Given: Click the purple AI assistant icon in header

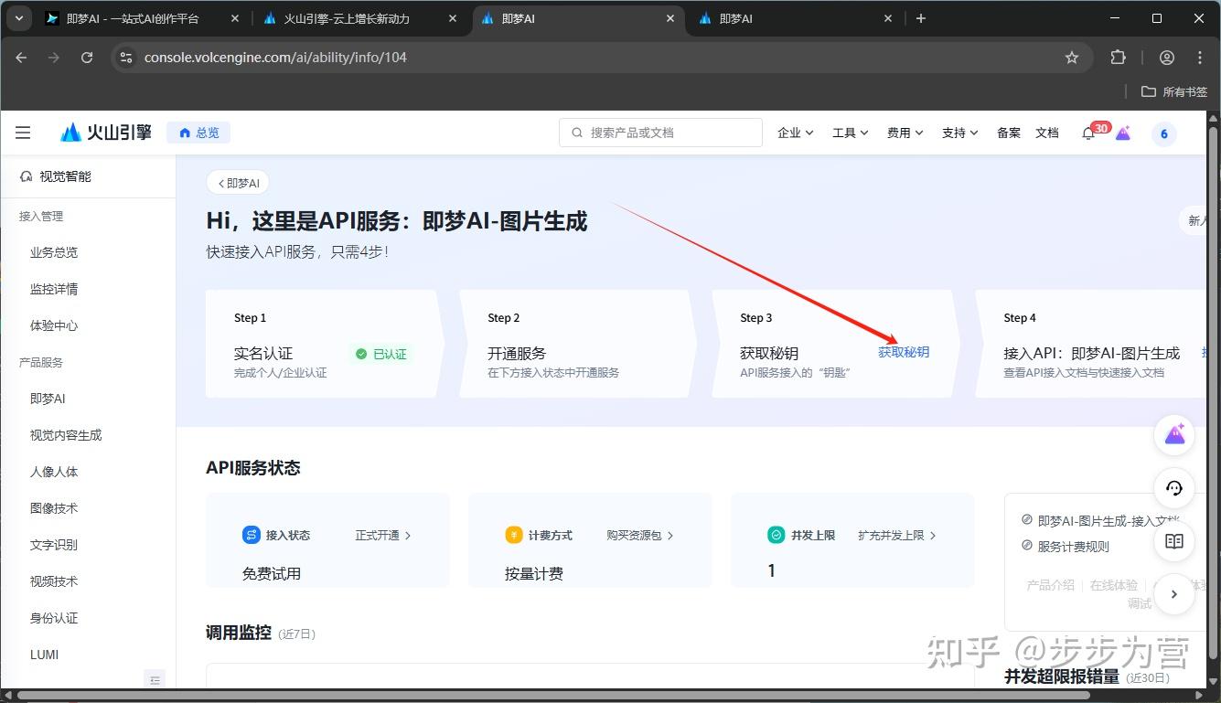Looking at the screenshot, I should 1123,133.
